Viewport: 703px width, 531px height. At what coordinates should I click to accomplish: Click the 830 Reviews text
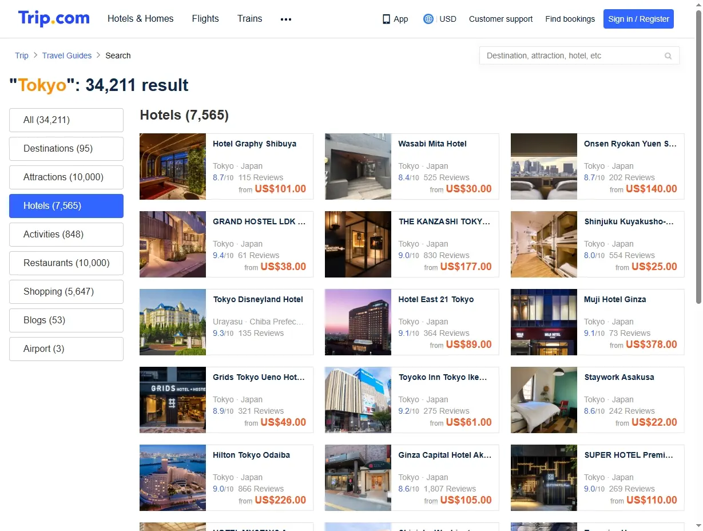click(447, 255)
